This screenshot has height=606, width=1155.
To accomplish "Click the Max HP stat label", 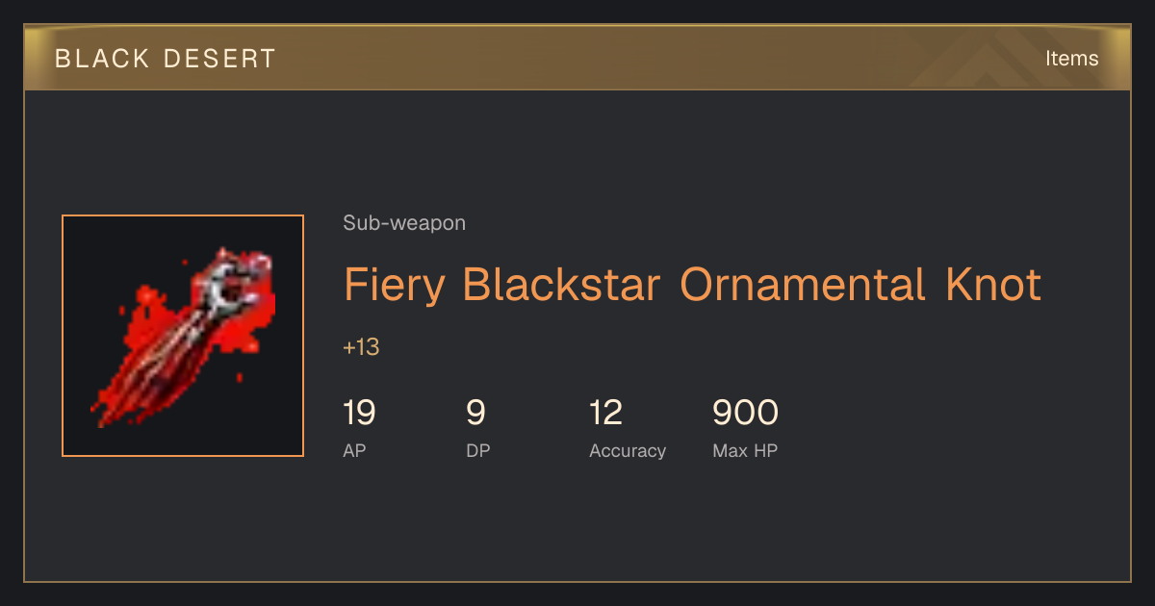I will tap(745, 450).
